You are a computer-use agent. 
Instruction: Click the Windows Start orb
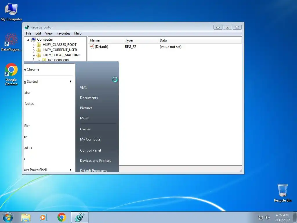click(8, 217)
